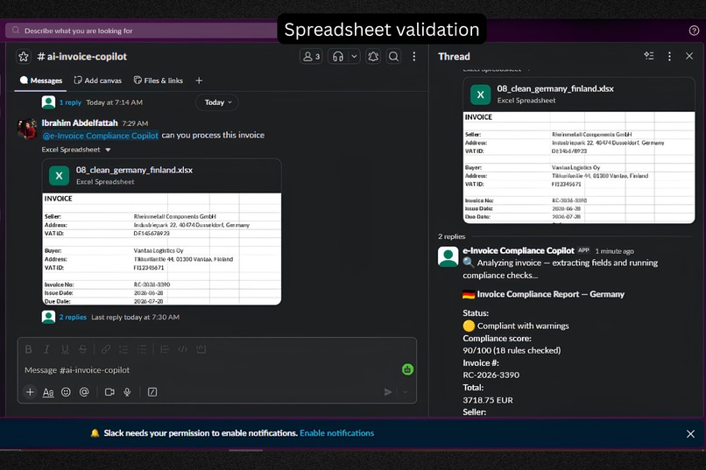Click the 'RC-2026-3390' invoice number in the report
Viewport: 706px width, 470px height.
tap(491, 375)
